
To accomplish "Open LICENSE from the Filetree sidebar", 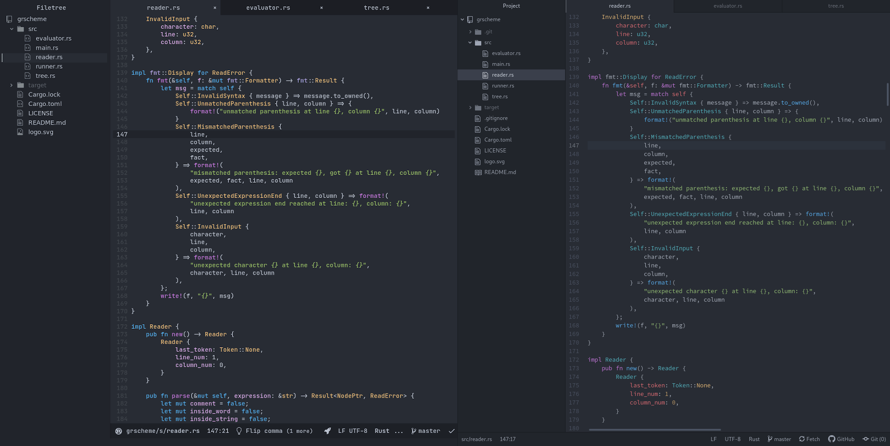I will [x=41, y=113].
